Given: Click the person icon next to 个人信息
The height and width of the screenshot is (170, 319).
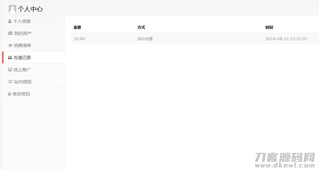Looking at the screenshot, I should (10, 21).
